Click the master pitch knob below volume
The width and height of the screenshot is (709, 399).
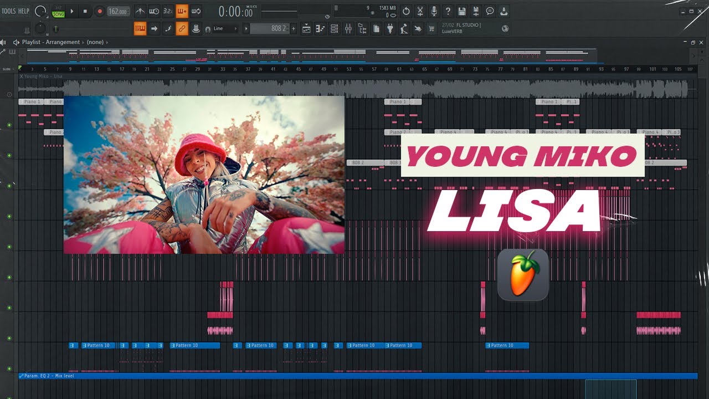pyautogui.click(x=40, y=29)
